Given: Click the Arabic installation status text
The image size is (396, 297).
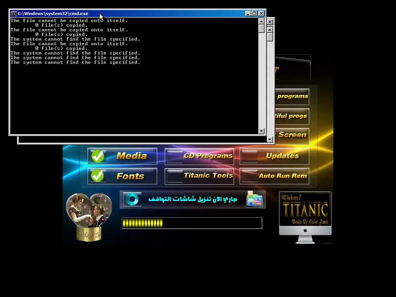Looking at the screenshot, I should (x=193, y=199).
